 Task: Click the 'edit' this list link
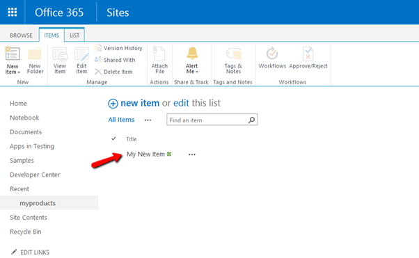(181, 103)
